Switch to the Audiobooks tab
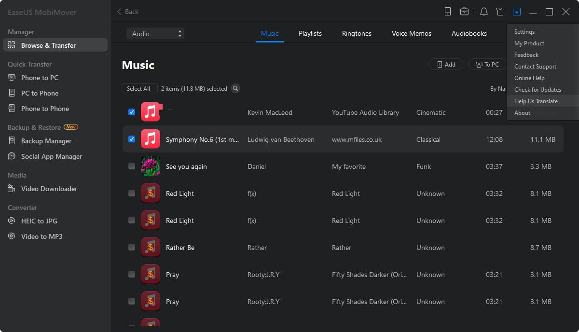The width and height of the screenshot is (579, 332). tap(469, 33)
